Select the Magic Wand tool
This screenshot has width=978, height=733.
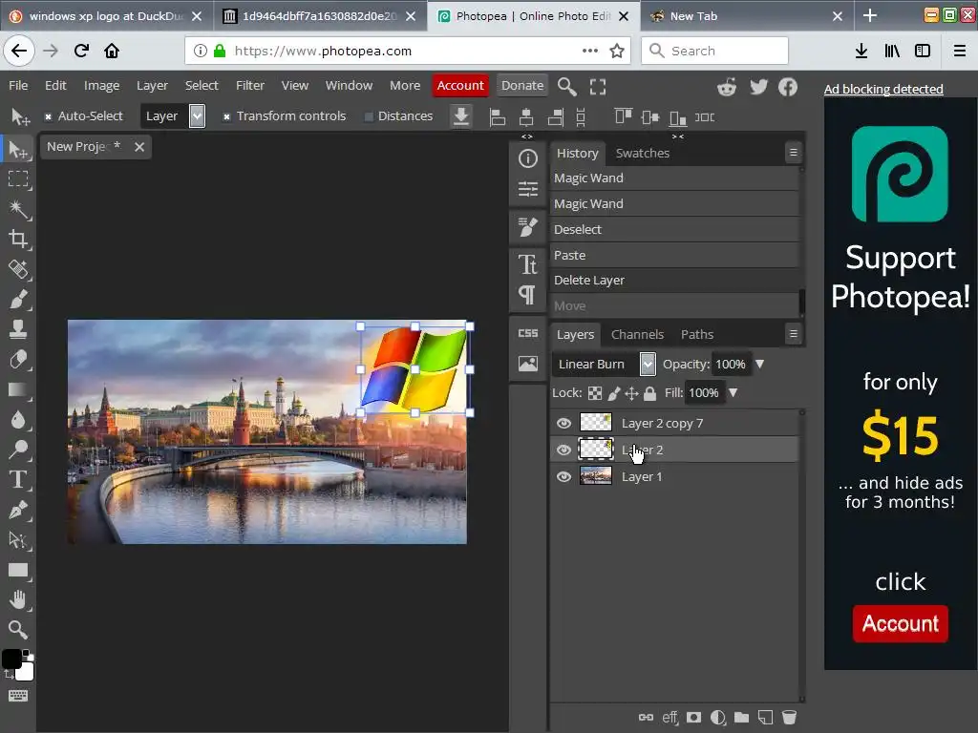[18, 209]
